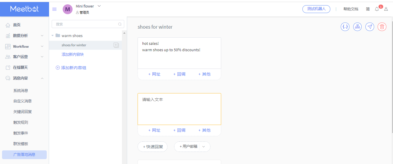
Task: Add 回调 to the hot sales card
Action: pyautogui.click(x=179, y=74)
